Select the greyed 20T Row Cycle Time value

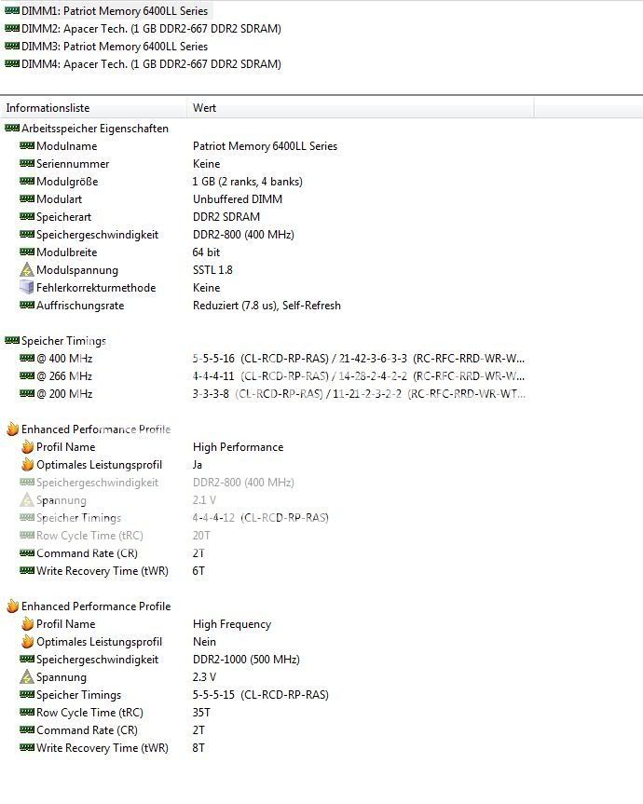[201, 536]
